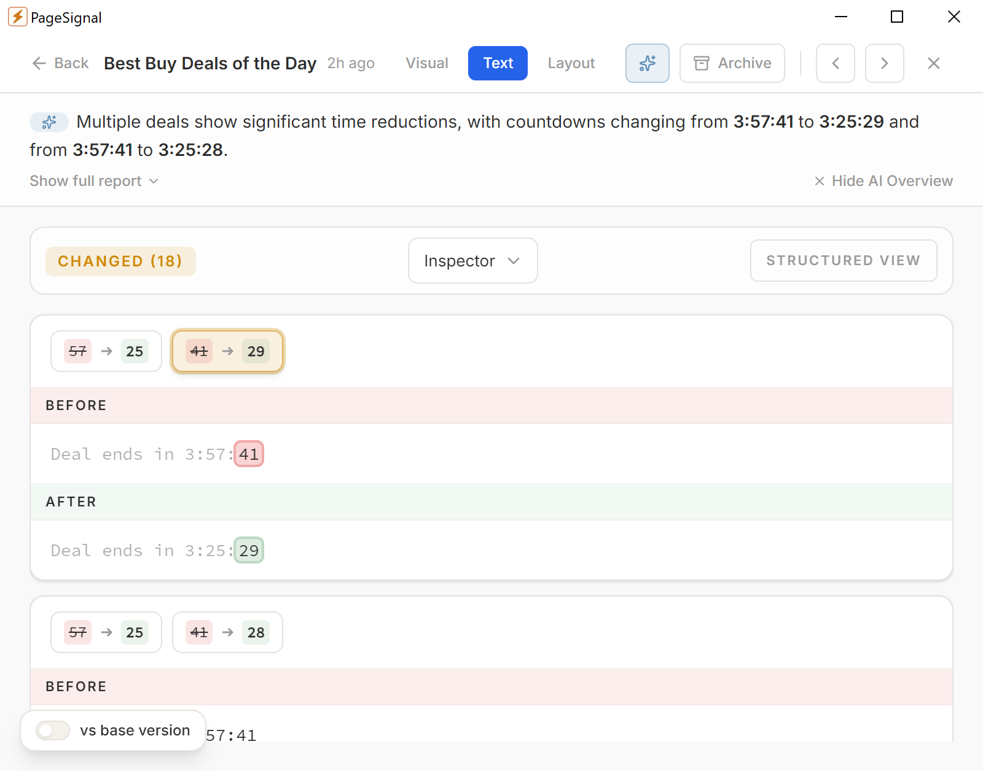Click 'Deal ends in 3:57:' before text
Viewport: 983px width, 771px height.
coord(143,454)
